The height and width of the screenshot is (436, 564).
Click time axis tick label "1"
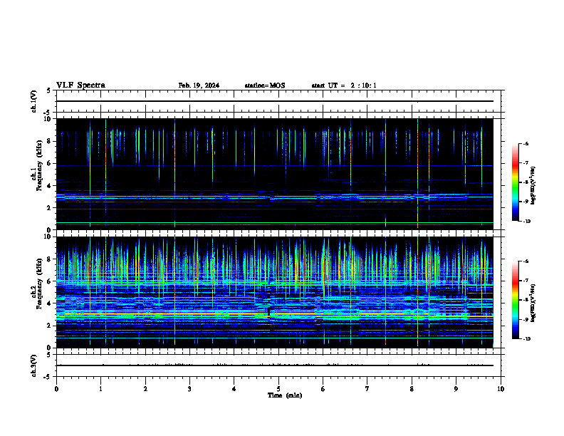100,389
